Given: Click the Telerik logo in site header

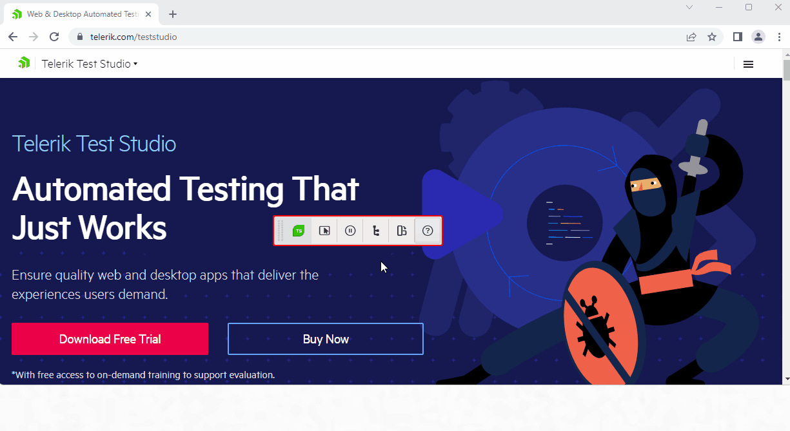Looking at the screenshot, I should tap(24, 63).
